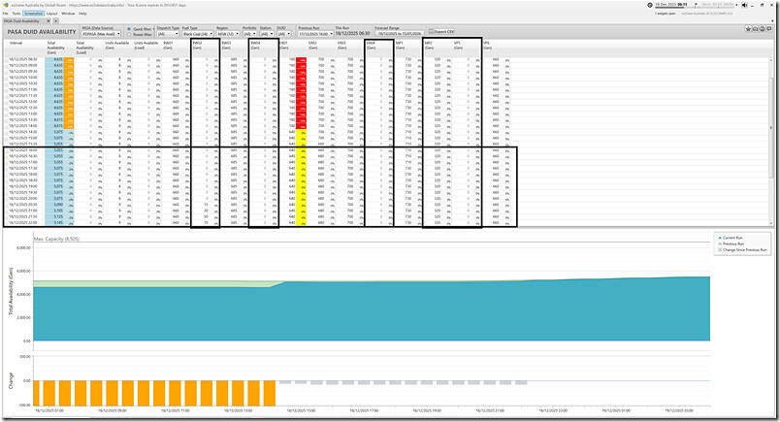780x422 pixels.
Task: Select the Quick filter radio option
Action: [131, 28]
